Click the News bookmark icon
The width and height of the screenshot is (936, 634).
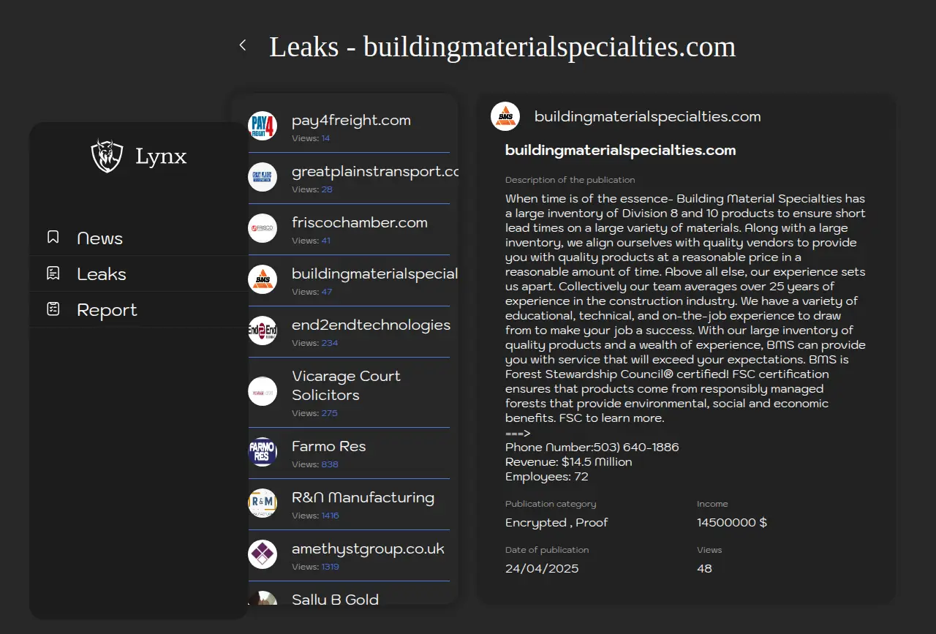click(x=53, y=237)
